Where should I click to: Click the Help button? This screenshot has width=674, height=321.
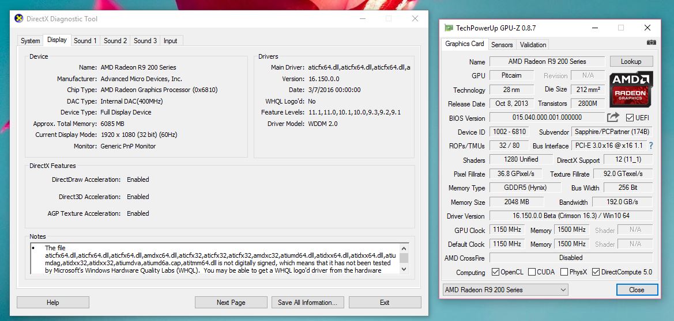click(x=53, y=303)
